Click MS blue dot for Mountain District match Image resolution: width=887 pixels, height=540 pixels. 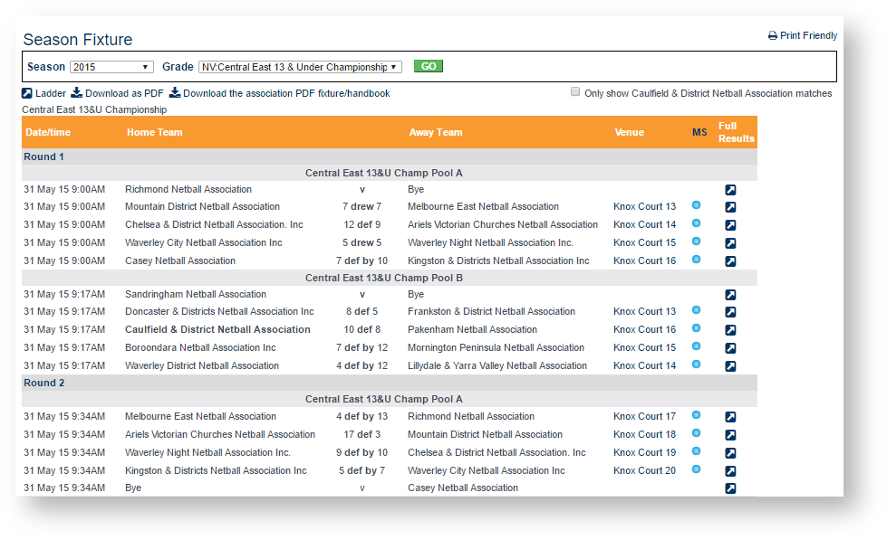coord(697,205)
